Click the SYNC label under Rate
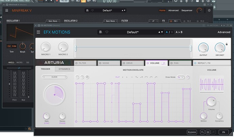 pyautogui.click(x=46, y=123)
